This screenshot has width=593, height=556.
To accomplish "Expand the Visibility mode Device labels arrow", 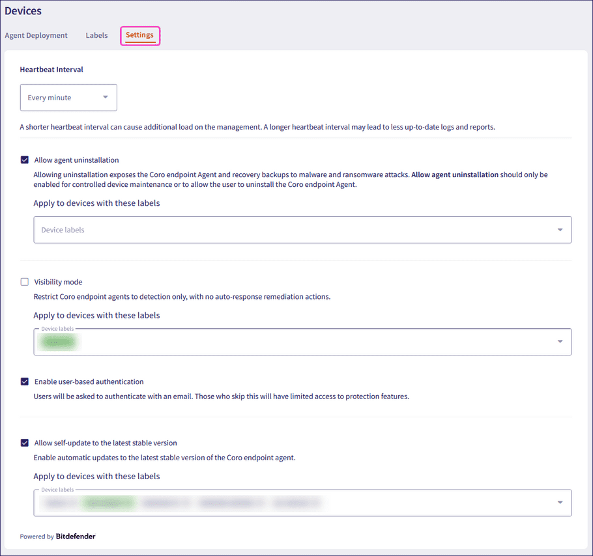I will pos(560,342).
